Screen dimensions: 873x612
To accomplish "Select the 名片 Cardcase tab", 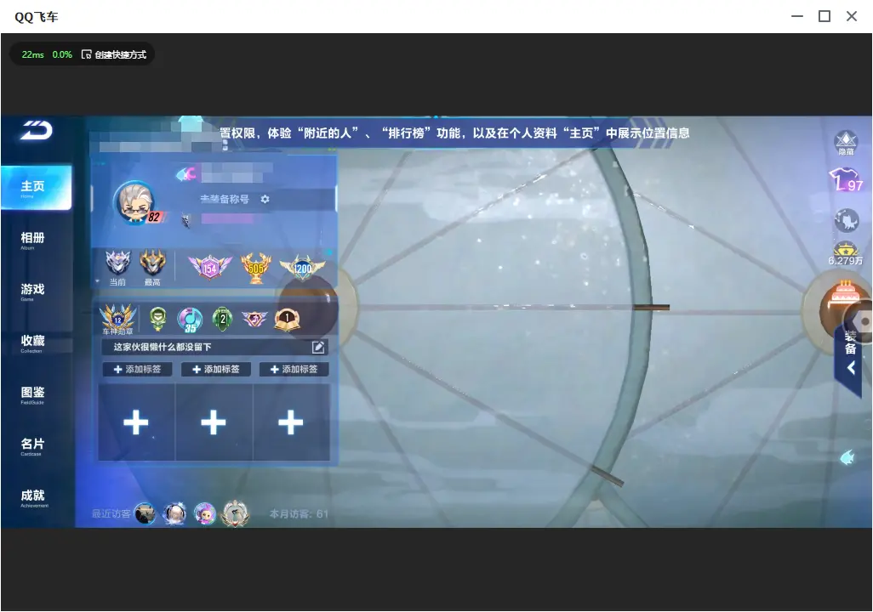I will 32,446.
